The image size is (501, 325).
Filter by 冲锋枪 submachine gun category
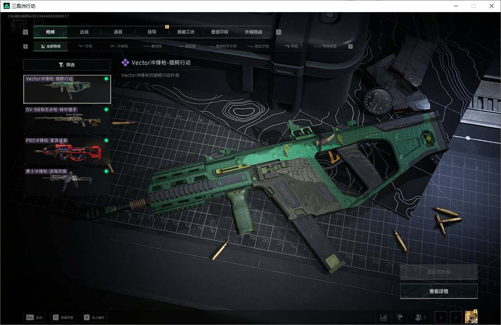pyautogui.click(x=118, y=46)
